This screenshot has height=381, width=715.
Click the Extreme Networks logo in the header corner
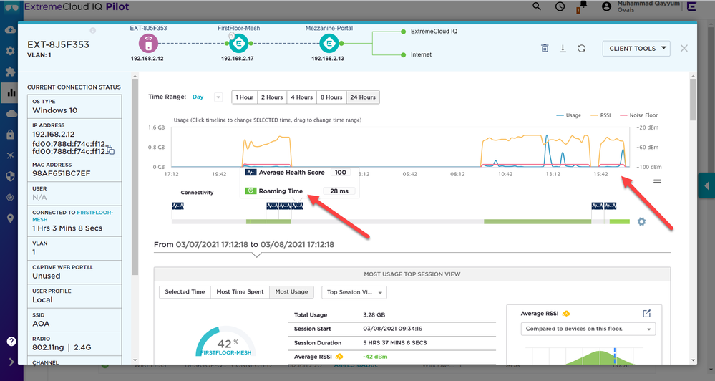click(691, 6)
